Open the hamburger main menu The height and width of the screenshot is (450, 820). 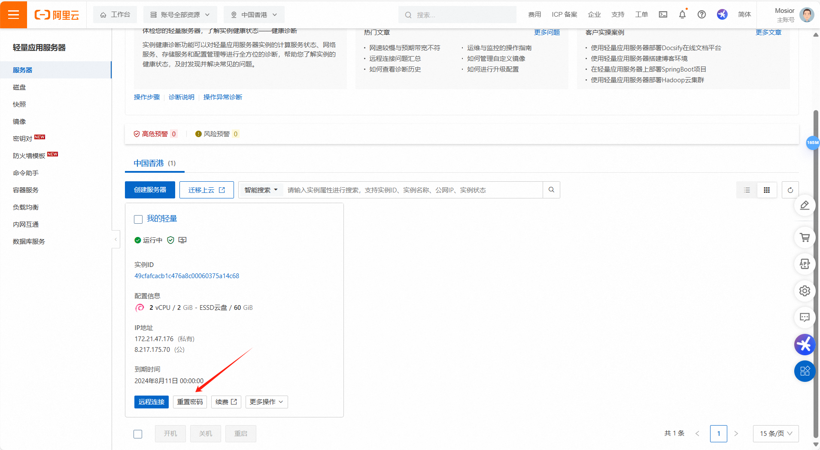pyautogui.click(x=14, y=15)
